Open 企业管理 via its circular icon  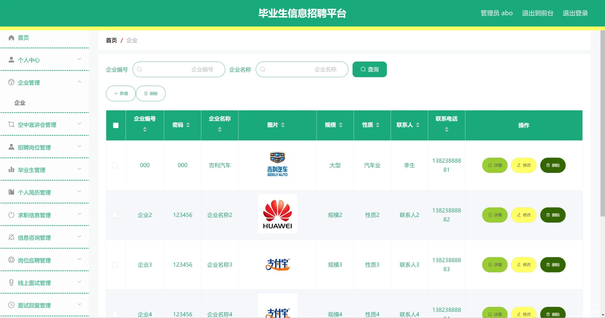pyautogui.click(x=11, y=82)
